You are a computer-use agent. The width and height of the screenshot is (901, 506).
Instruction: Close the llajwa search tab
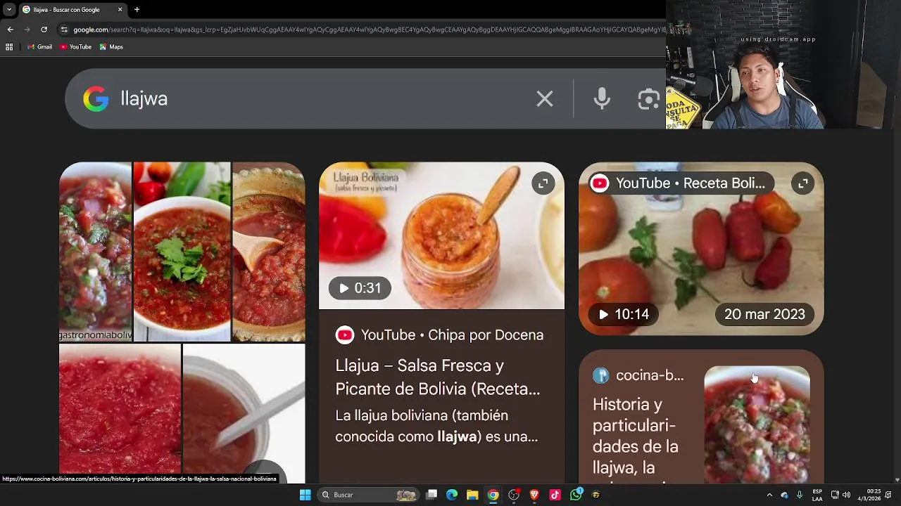pyautogui.click(x=120, y=10)
